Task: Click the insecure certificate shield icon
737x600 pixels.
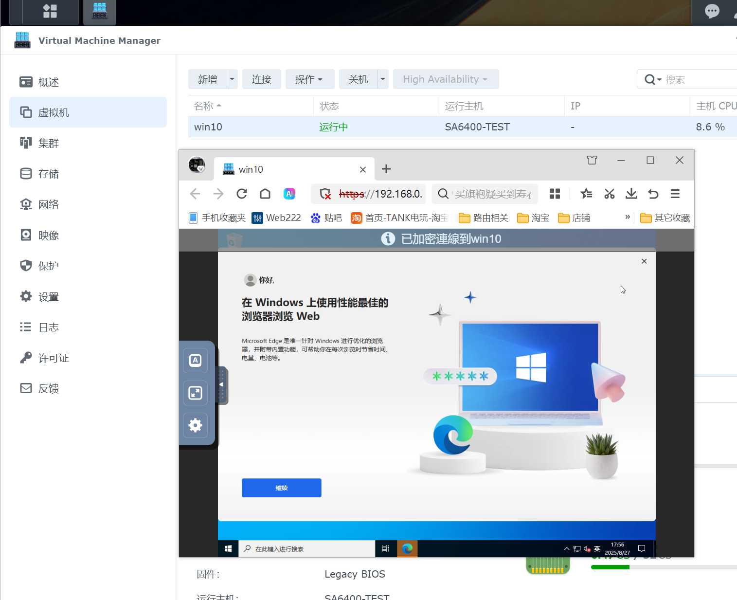Action: [x=325, y=194]
